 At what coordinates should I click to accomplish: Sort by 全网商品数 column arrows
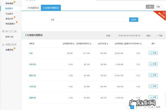(124, 44)
